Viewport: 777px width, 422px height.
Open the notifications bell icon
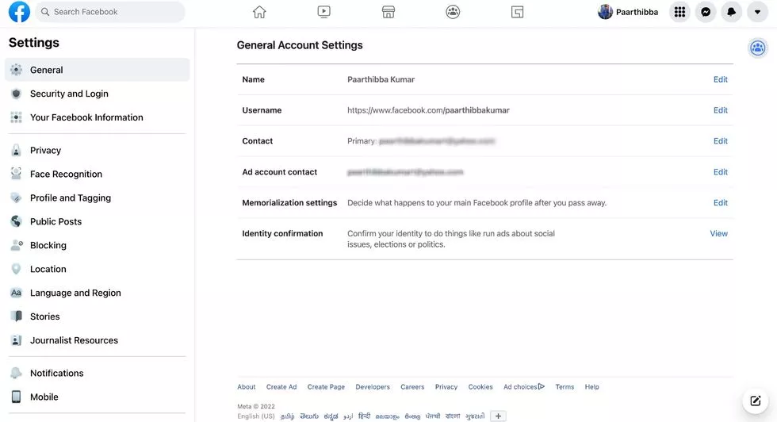pos(731,12)
